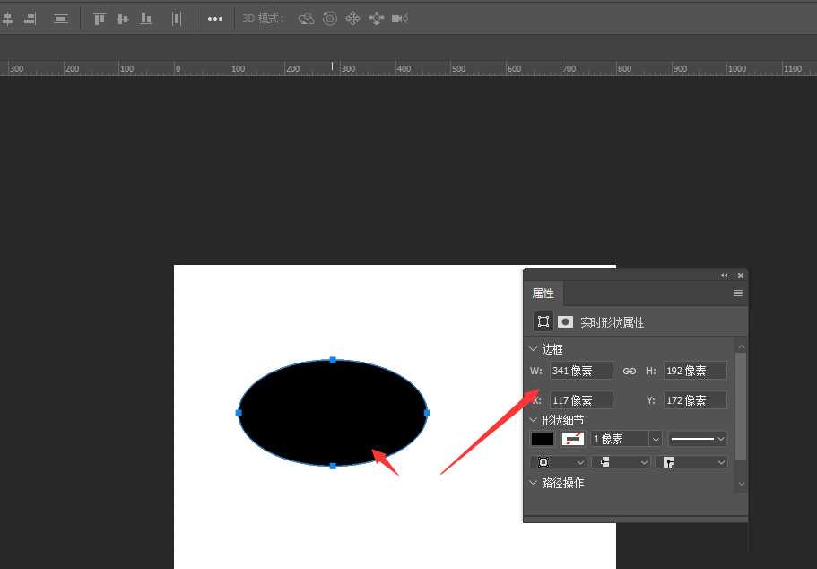Select the 3D roll camera tool icon
Screen dimensions: 817x569
click(x=330, y=18)
